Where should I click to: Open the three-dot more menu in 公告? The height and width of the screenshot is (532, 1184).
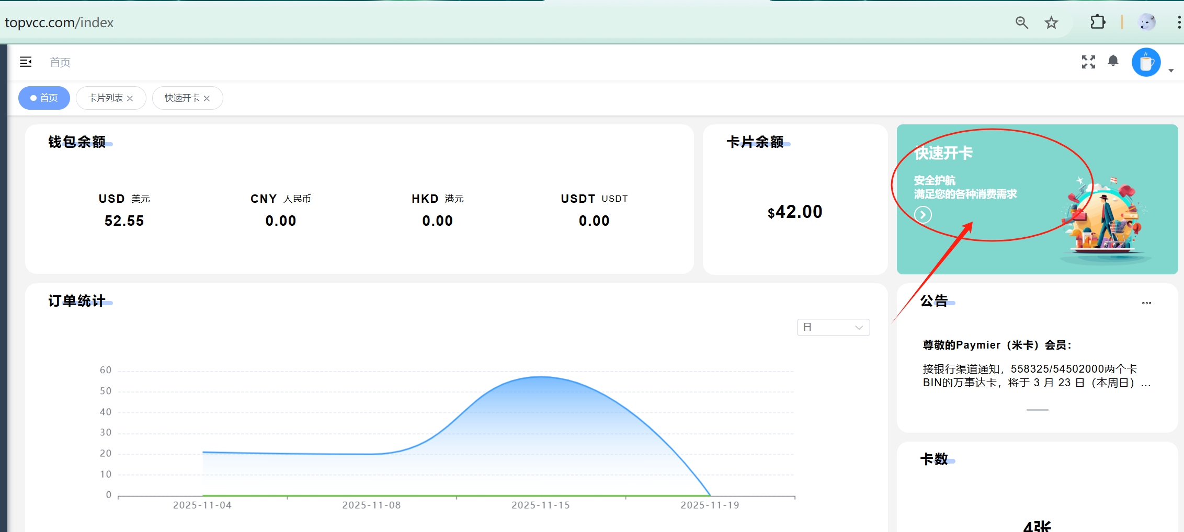click(1146, 303)
